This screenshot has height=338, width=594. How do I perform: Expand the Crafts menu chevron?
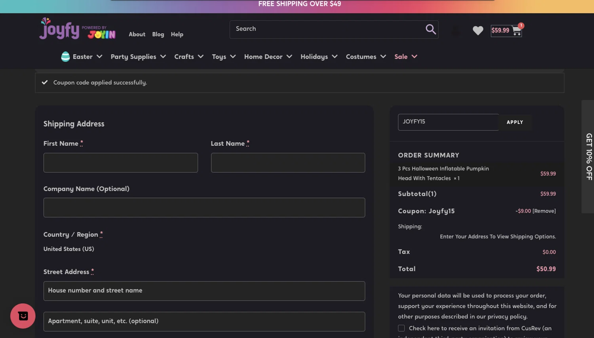(201, 57)
